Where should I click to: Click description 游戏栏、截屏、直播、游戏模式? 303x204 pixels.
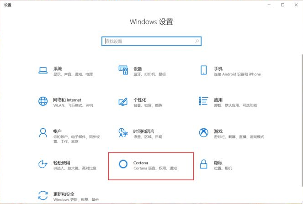pyautogui.click(x=239, y=137)
